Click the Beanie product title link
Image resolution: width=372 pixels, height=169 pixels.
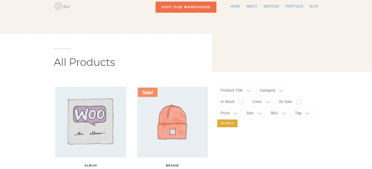click(172, 165)
